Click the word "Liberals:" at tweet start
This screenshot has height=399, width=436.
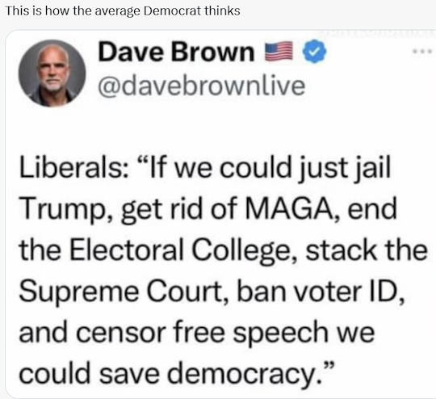click(73, 167)
